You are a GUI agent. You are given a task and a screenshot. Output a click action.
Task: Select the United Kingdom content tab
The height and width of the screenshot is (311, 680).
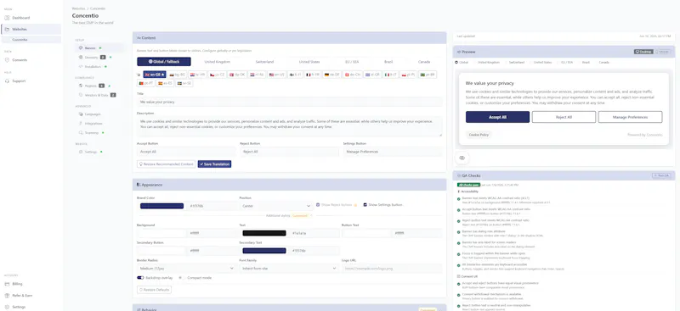(x=218, y=62)
